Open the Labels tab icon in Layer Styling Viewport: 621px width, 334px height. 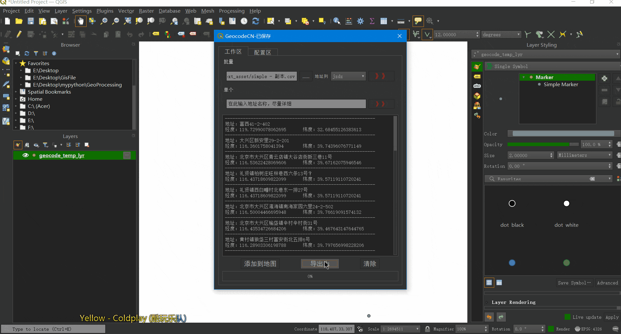pos(477,77)
